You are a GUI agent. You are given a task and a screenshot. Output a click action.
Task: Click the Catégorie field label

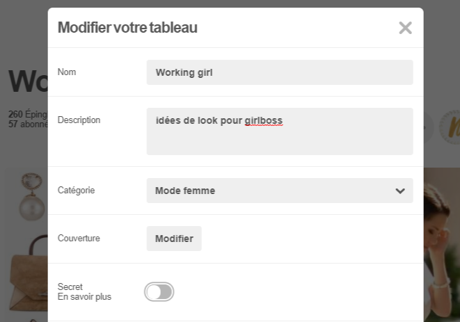coord(77,191)
